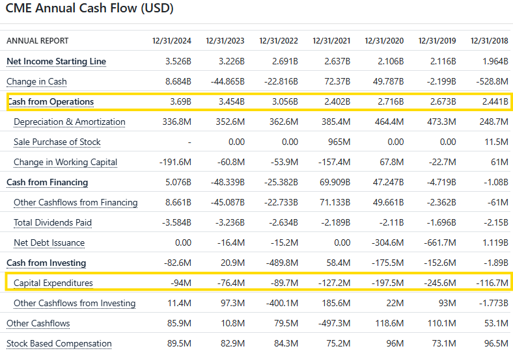Select the 12/31/2021 column header
513x353 pixels.
331,41
